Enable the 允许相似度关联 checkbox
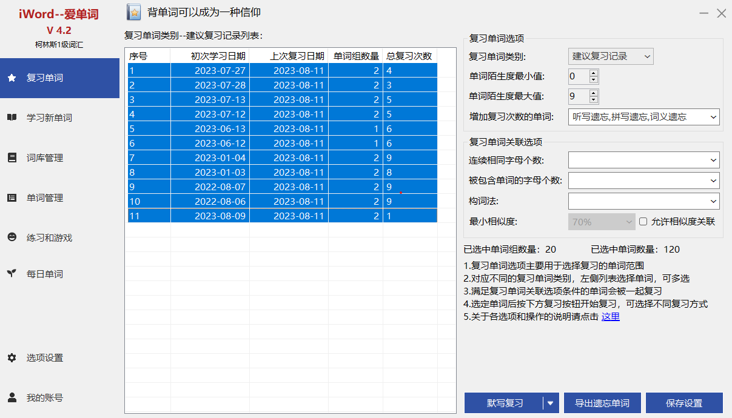 tap(643, 222)
